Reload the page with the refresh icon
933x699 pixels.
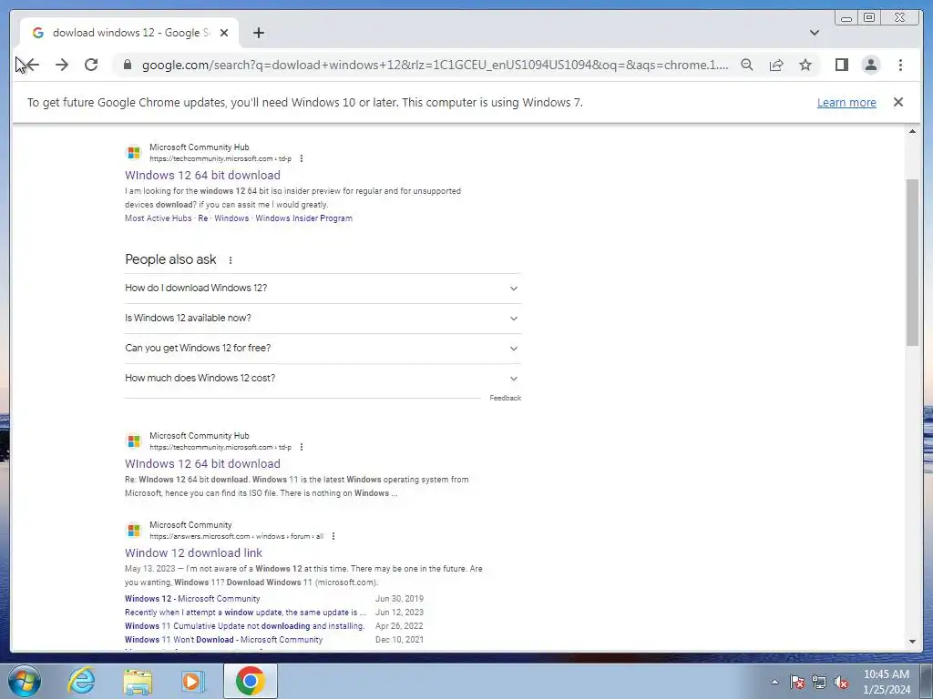91,65
